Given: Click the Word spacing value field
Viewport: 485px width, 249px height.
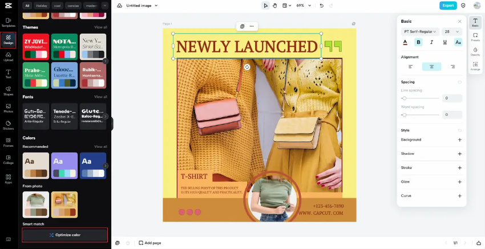Looking at the screenshot, I should click(x=452, y=115).
